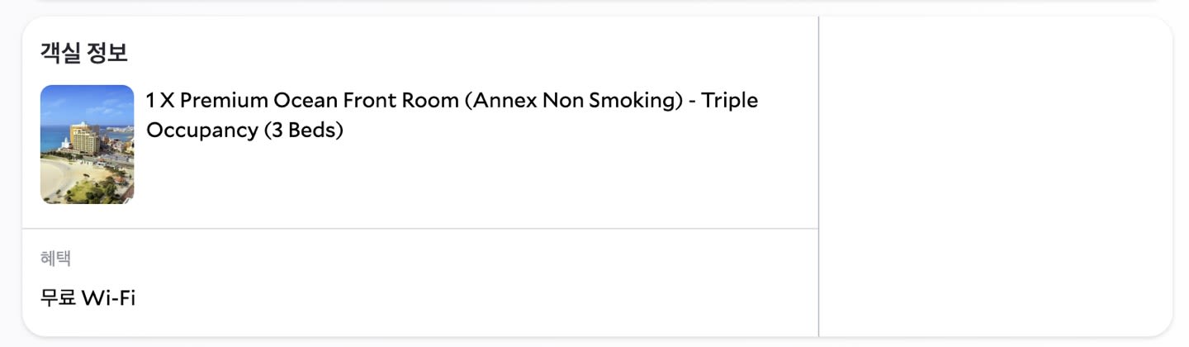Select the 무료 Wi-Fi benefit item
Screen dimensions: 1189x347
coord(88,297)
